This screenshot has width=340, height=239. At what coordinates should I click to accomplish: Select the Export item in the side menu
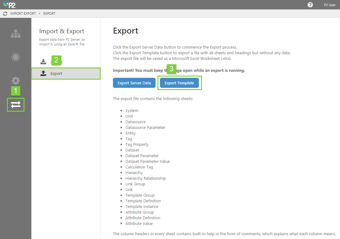[56, 74]
